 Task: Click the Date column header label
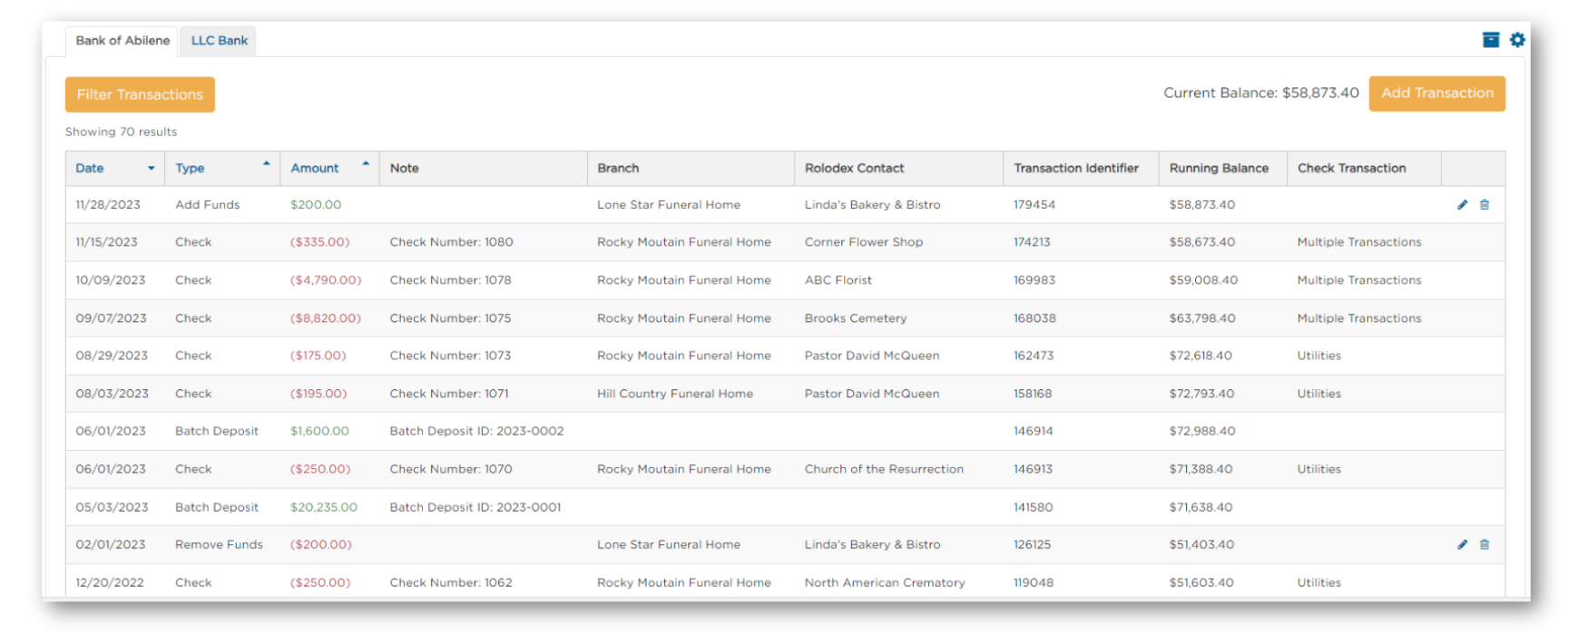pyautogui.click(x=90, y=169)
